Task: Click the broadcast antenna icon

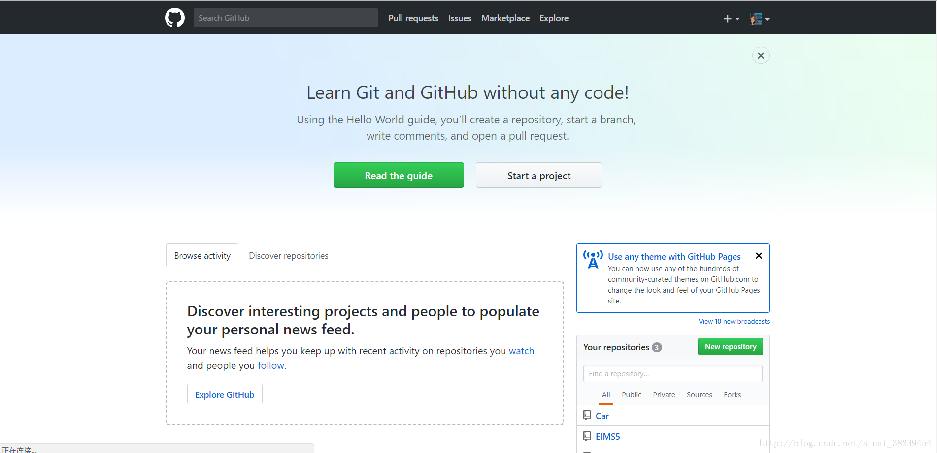Action: tap(593, 259)
